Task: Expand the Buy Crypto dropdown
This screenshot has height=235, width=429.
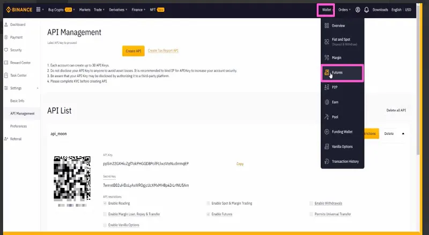Action: coord(61,10)
